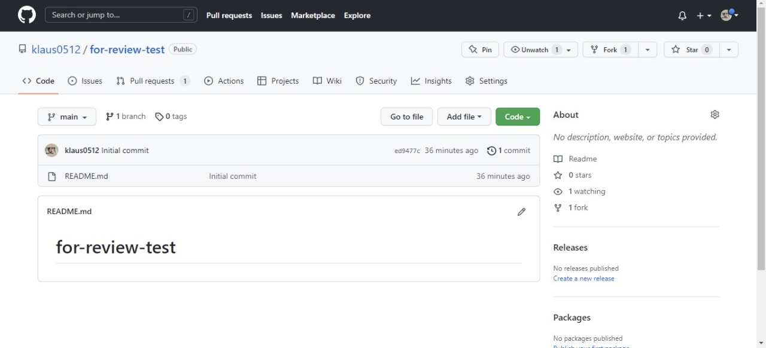Select the Code tab
Image resolution: width=766 pixels, height=348 pixels.
coord(38,81)
